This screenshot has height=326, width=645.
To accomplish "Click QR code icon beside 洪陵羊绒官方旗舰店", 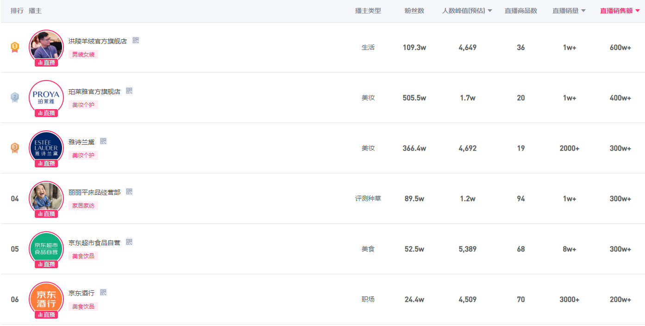I will click(136, 41).
